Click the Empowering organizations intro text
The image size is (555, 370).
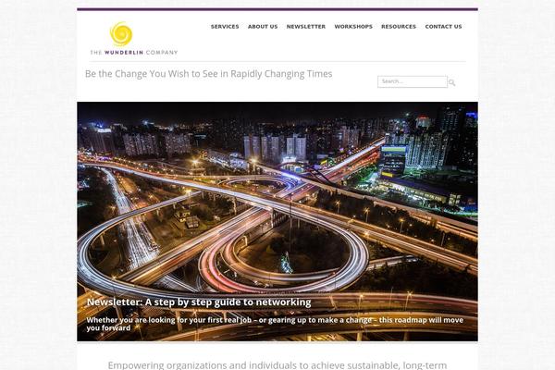pyautogui.click(x=277, y=365)
